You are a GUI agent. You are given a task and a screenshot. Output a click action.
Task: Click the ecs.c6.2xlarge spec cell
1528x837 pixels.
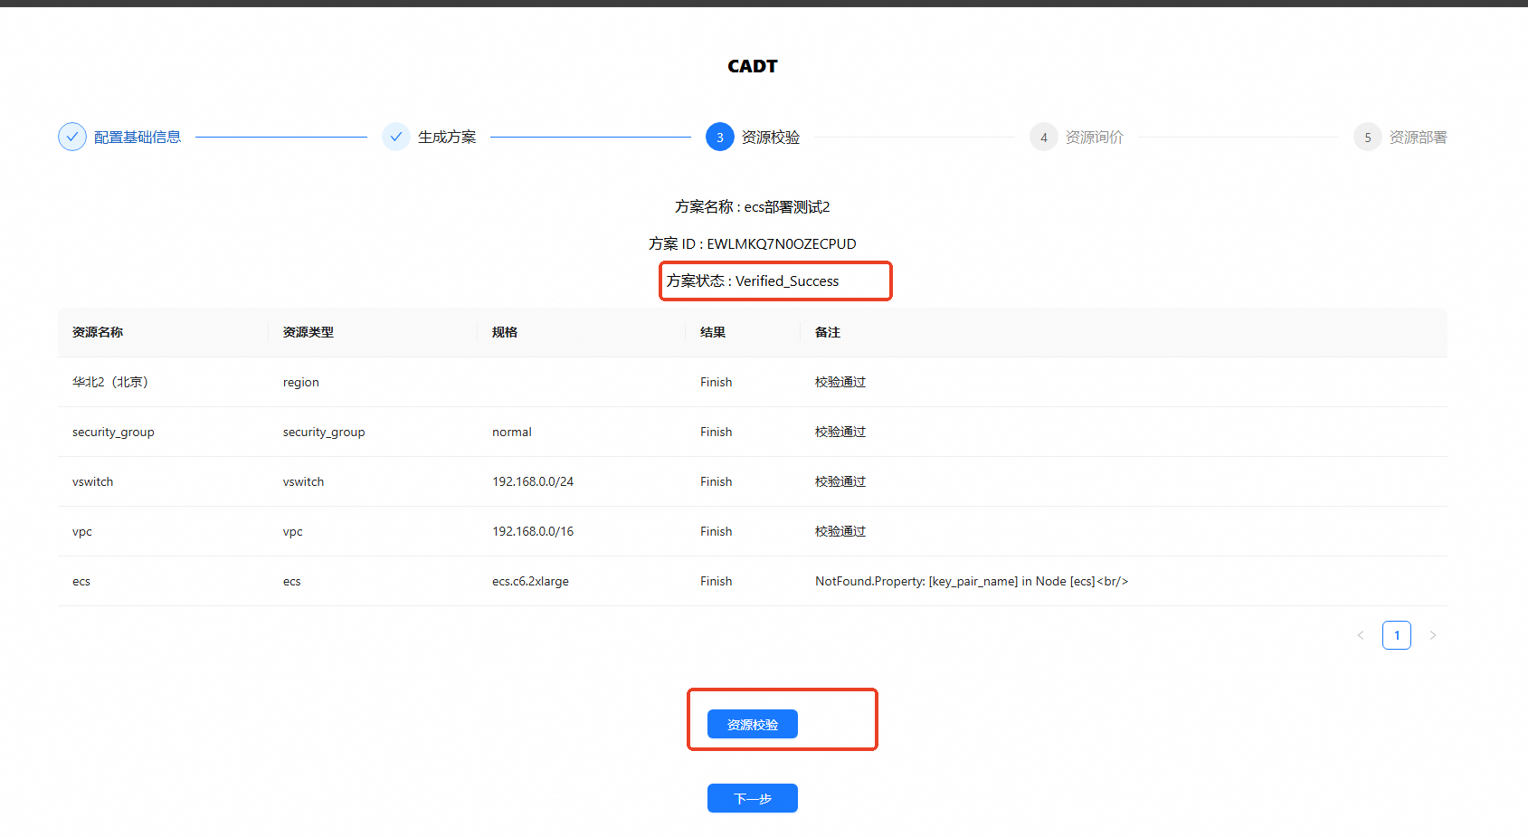[531, 581]
